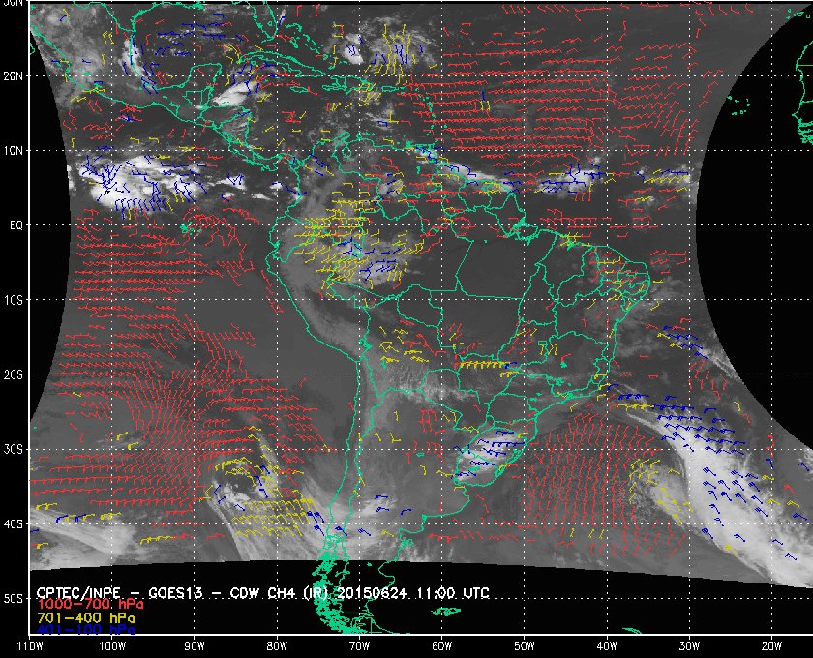Screen dimensions: 813x658
Task: Pick the 90W longitude axis label
Action: point(195,645)
